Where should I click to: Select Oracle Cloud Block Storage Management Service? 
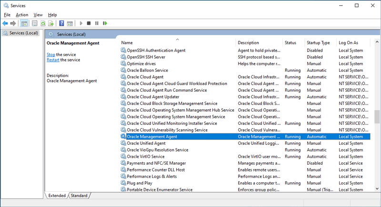245,103
